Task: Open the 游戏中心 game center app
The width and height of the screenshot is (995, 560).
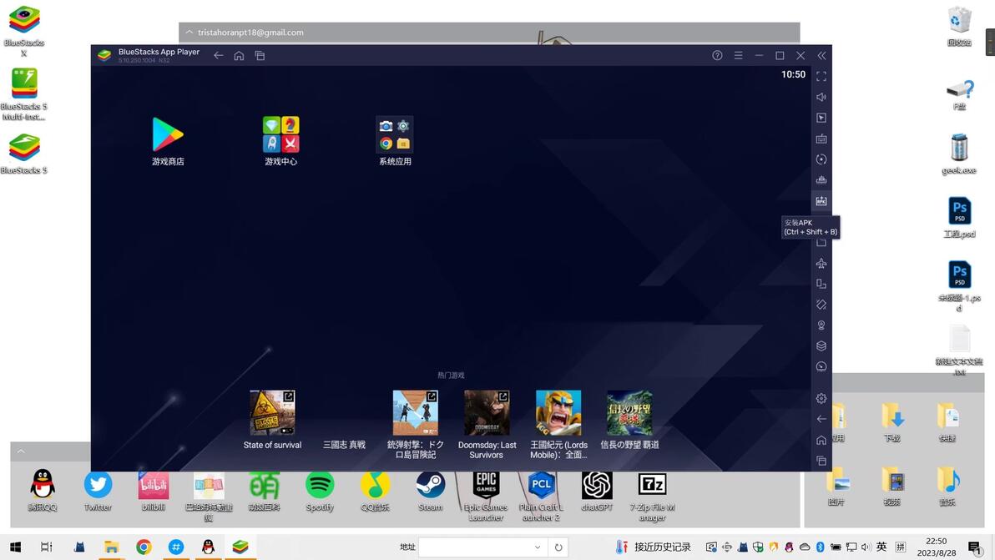Action: (281, 141)
